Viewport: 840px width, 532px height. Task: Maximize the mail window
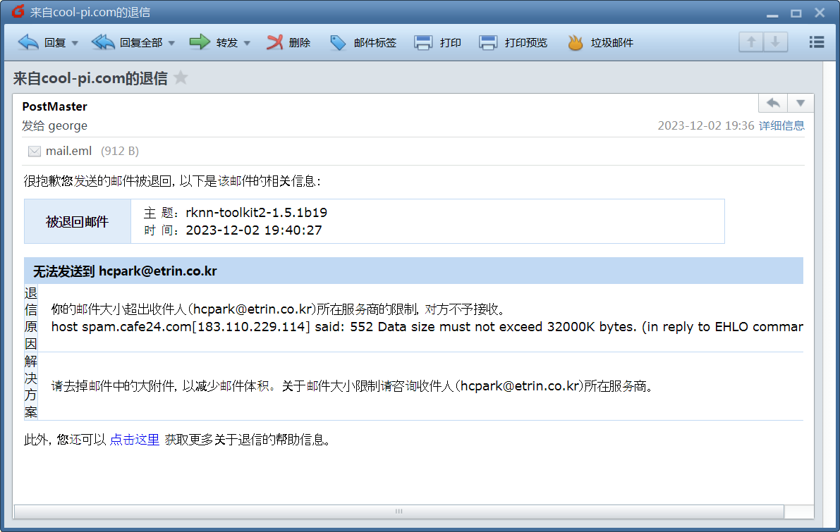click(x=796, y=13)
